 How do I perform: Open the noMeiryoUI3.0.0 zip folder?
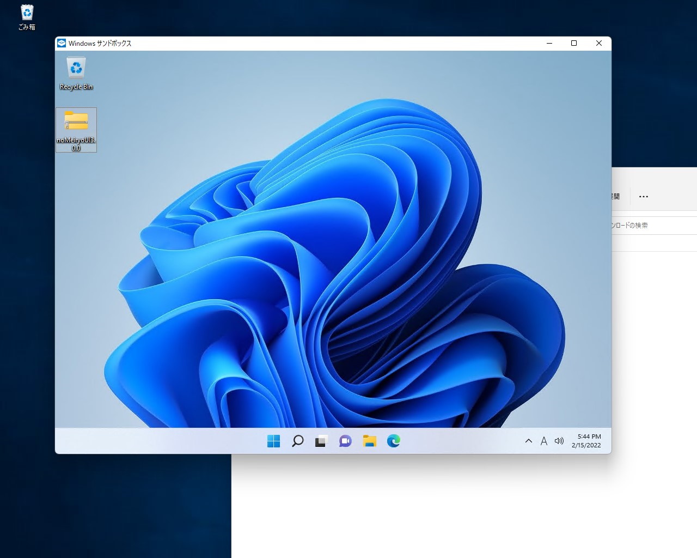76,123
